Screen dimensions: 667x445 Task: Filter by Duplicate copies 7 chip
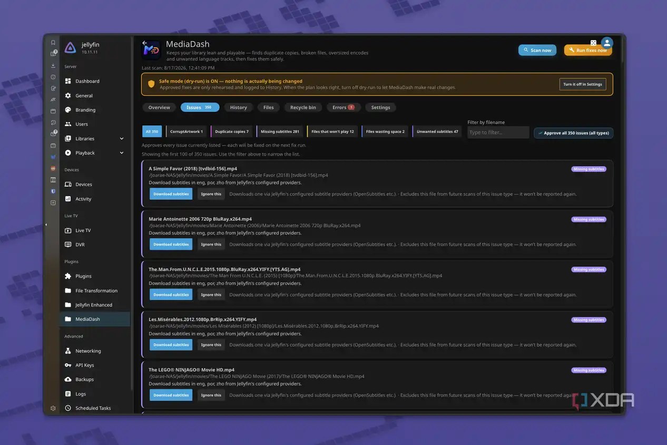tap(232, 132)
